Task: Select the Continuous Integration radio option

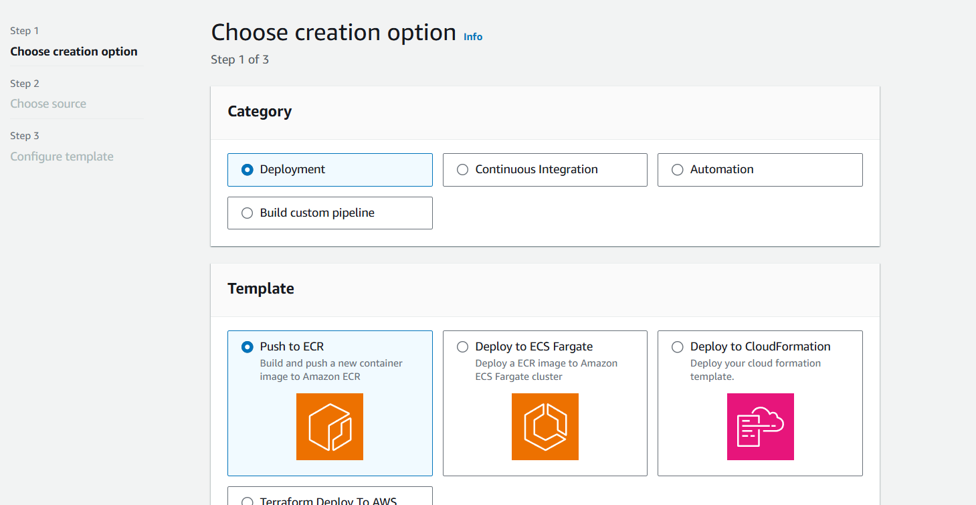Action: pyautogui.click(x=462, y=170)
